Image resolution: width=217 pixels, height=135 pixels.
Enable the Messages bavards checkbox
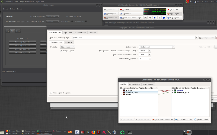(x=51, y=93)
